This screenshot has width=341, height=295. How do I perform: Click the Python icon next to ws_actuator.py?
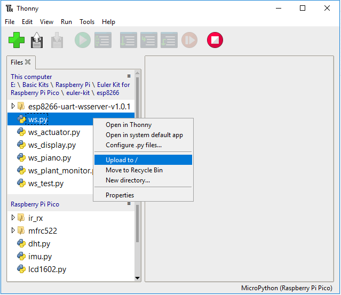click(21, 132)
